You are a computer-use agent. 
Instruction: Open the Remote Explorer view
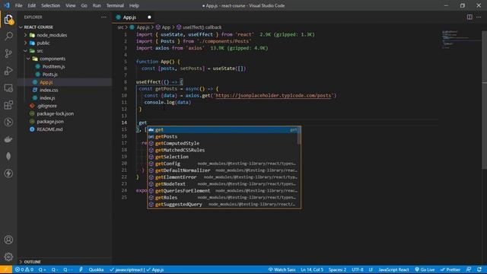(8, 88)
